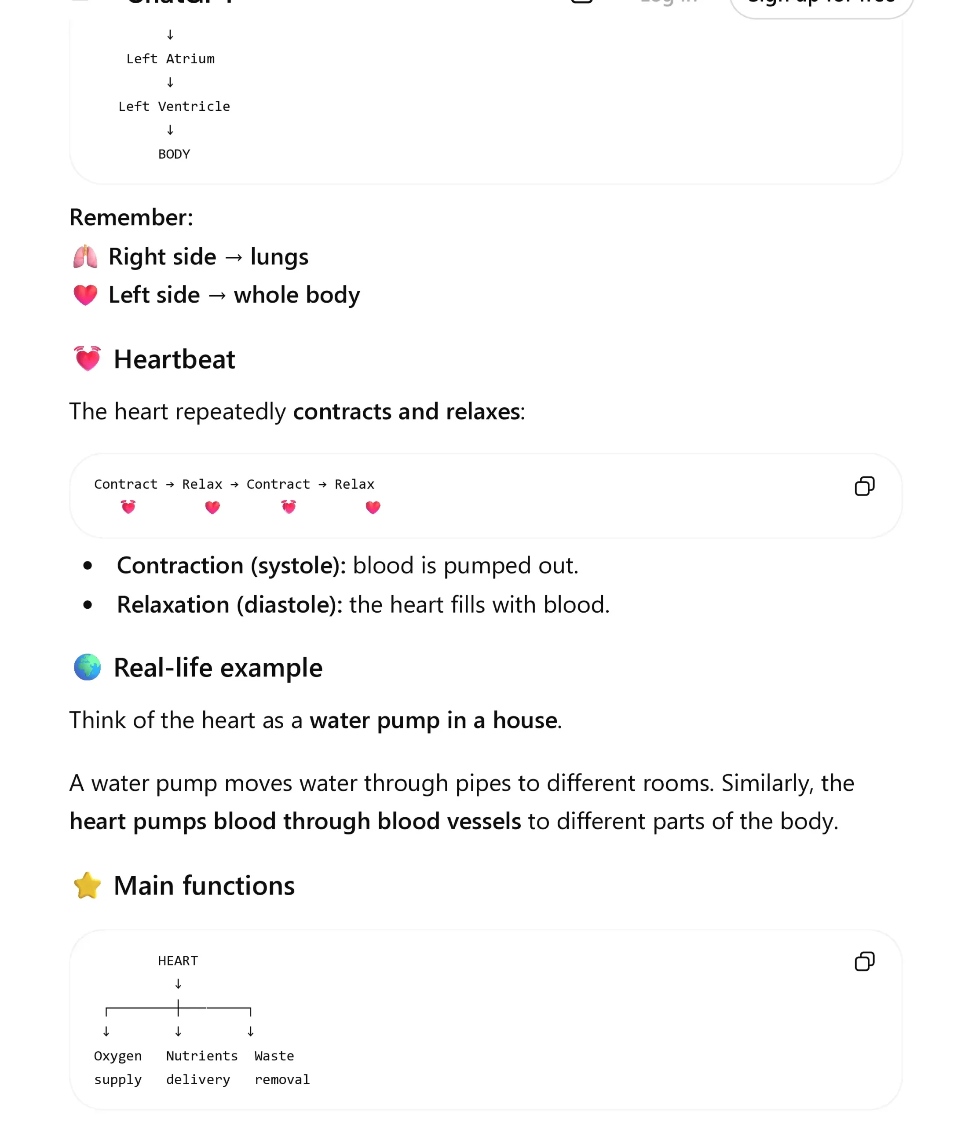972x1126 pixels.
Task: Click the Left Ventricle label in diagram
Action: 174,106
